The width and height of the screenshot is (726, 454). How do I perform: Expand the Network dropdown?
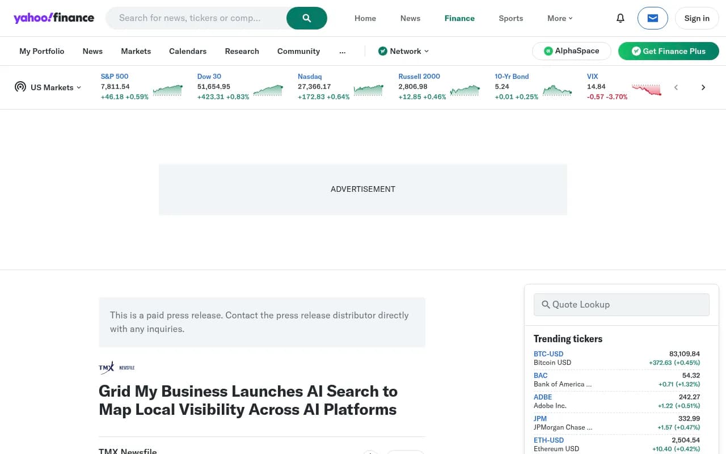tap(403, 51)
